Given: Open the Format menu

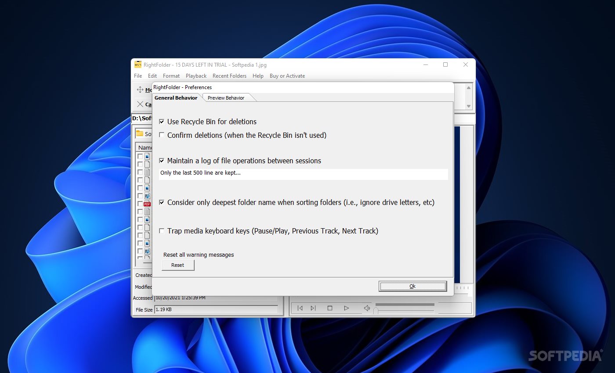Looking at the screenshot, I should pos(171,76).
